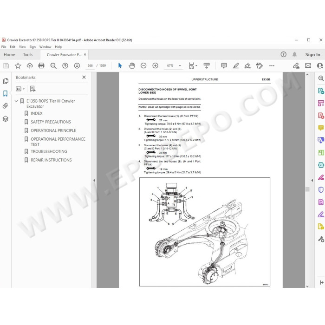
Task: Open OPERATIONAL PERFORMANCE TEST bookmark
Action: pyautogui.click(x=58, y=142)
